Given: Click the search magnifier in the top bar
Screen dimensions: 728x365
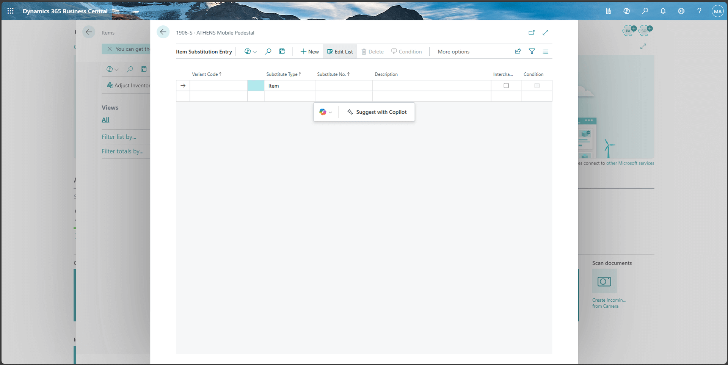Looking at the screenshot, I should coord(645,11).
